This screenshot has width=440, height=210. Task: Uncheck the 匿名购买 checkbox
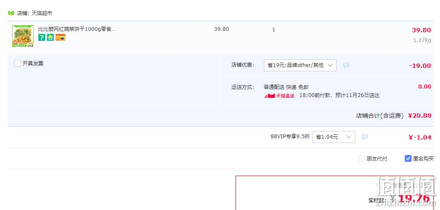408,159
